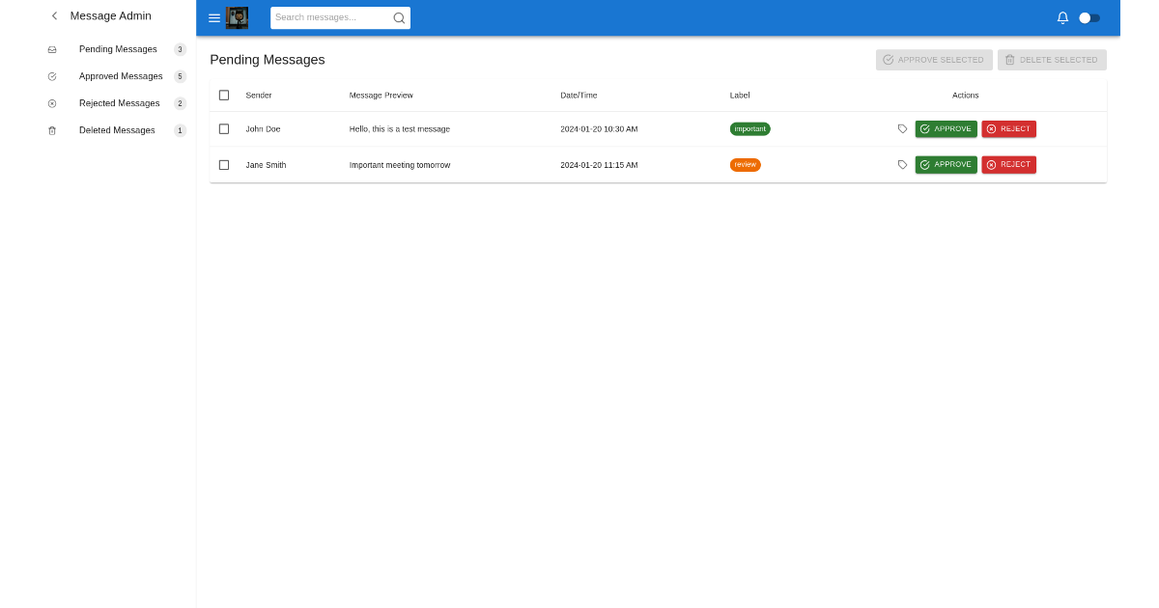The width and height of the screenshot is (1159, 608).
Task: Toggle the switch in the top bar
Action: pos(1090,17)
